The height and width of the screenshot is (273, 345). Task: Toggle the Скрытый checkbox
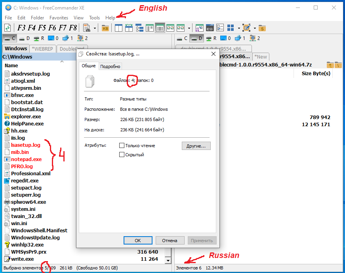[122, 155]
